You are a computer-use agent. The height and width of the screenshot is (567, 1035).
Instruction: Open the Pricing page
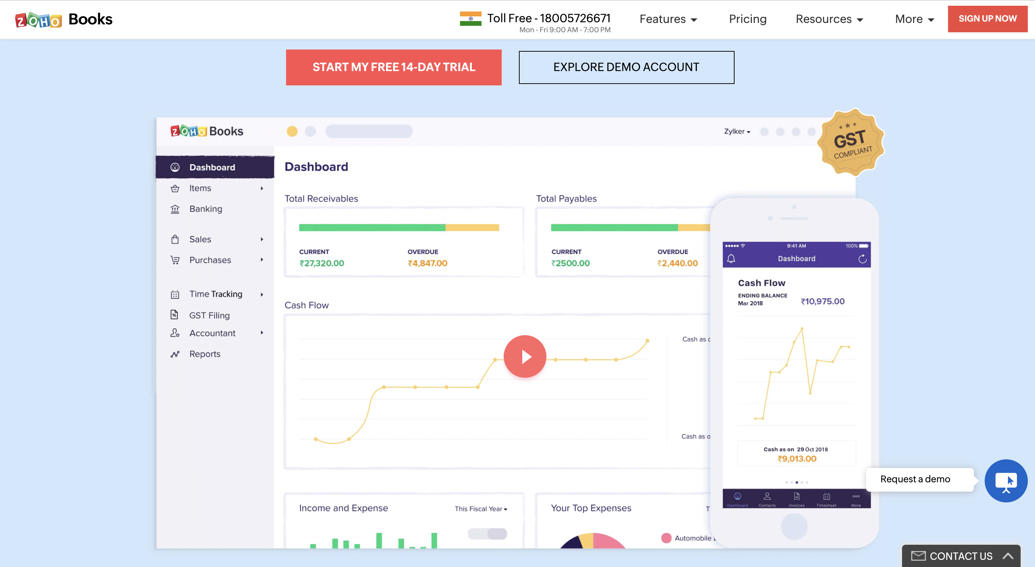pyautogui.click(x=748, y=19)
